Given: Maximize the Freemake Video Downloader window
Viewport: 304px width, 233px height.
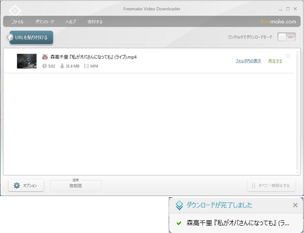Looking at the screenshot, I should (288, 9).
